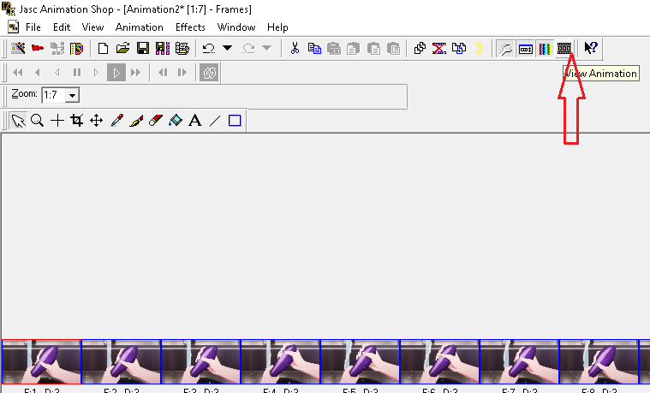Open the Effects menu
The width and height of the screenshot is (650, 393).
click(190, 27)
